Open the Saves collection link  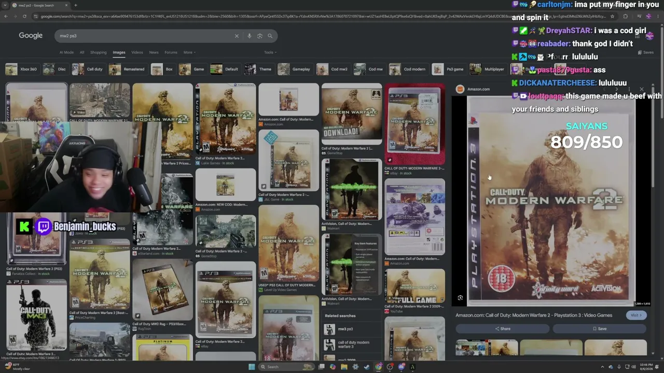pyautogui.click(x=646, y=52)
